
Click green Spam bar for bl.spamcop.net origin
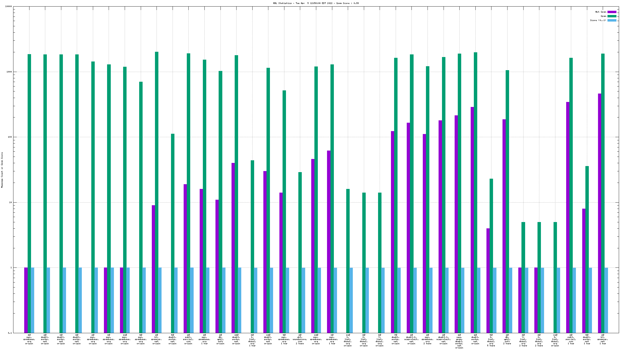point(157,184)
